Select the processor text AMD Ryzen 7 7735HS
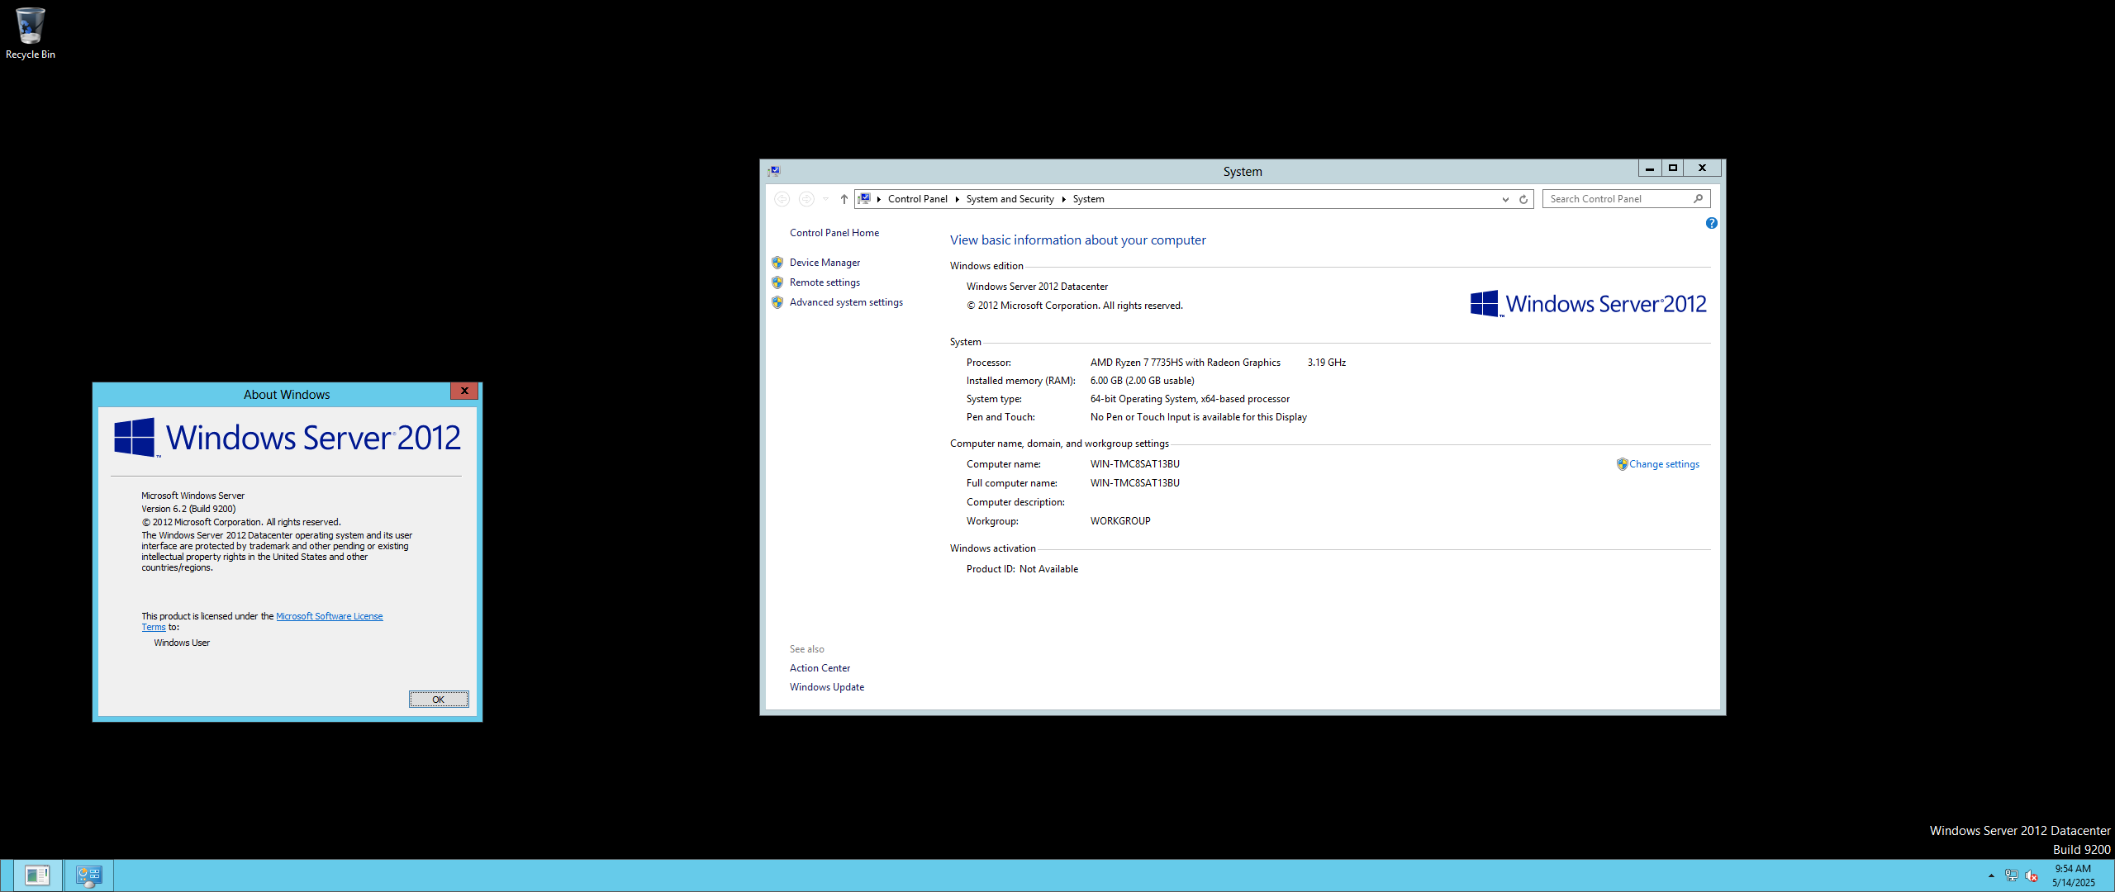Image resolution: width=2115 pixels, height=892 pixels. tap(1185, 363)
